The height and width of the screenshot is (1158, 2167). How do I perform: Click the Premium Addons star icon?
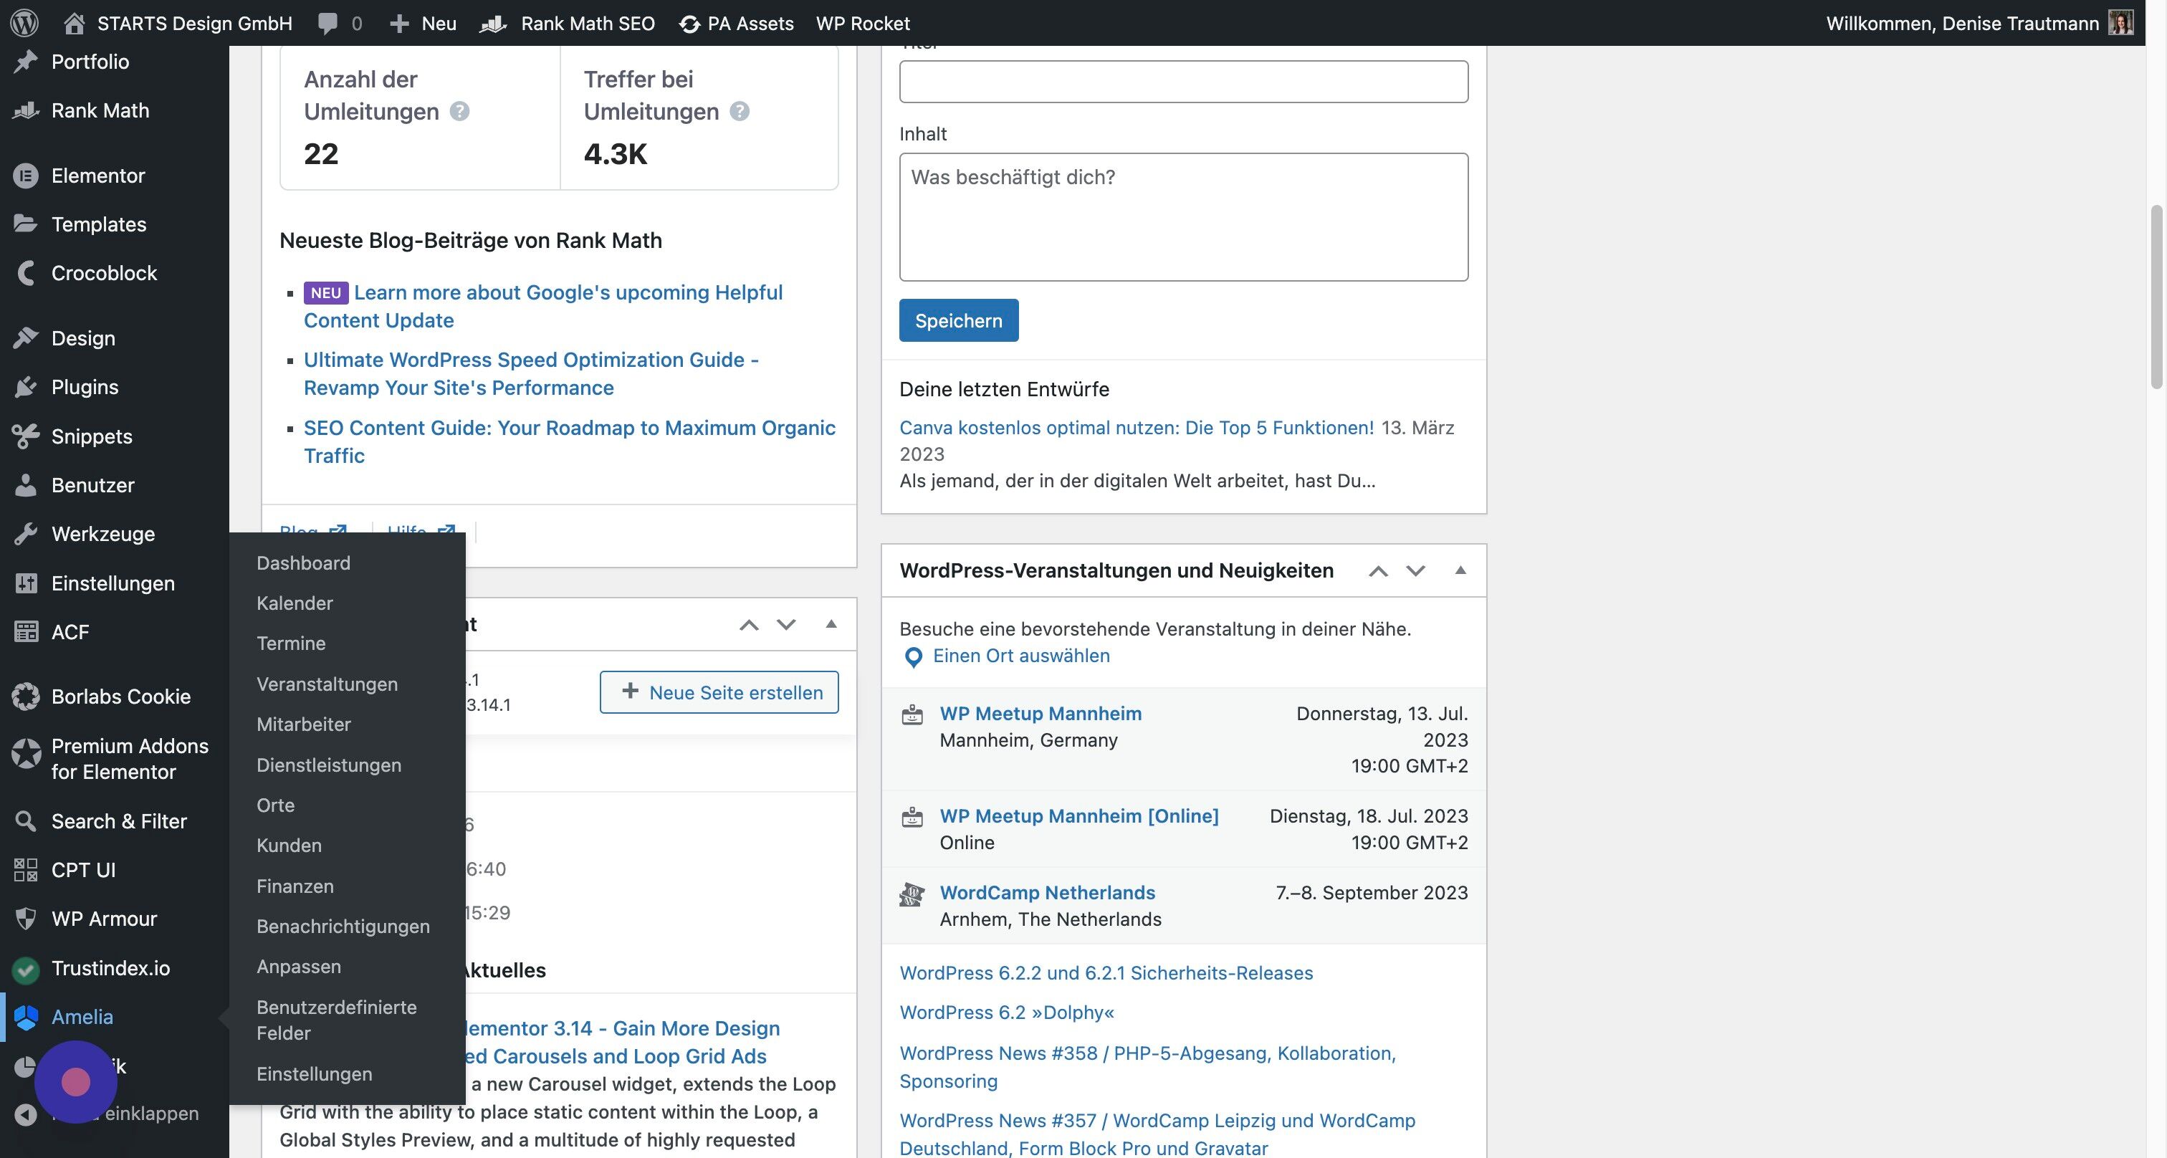(26, 754)
